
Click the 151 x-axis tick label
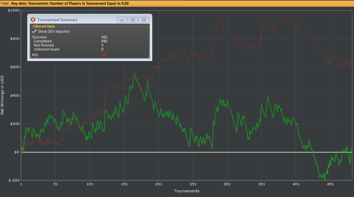pyautogui.click(x=124, y=184)
